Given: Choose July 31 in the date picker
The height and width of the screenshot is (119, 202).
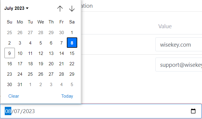Looking at the screenshot, I should [20, 85].
